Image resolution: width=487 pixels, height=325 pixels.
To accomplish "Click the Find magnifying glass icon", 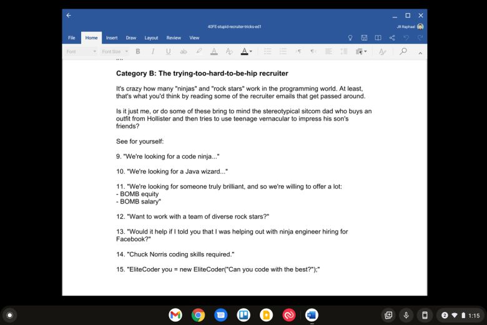I will (x=403, y=51).
